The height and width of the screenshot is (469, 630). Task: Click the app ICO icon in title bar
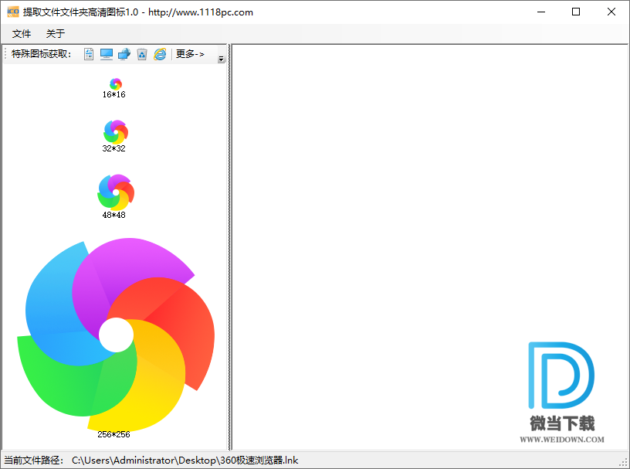click(13, 12)
